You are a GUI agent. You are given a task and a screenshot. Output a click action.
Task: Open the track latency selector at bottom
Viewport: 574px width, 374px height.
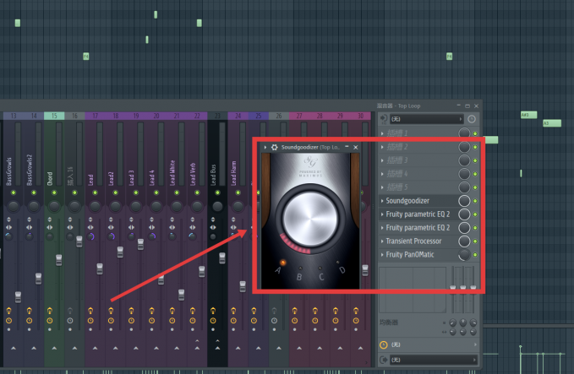429,344
